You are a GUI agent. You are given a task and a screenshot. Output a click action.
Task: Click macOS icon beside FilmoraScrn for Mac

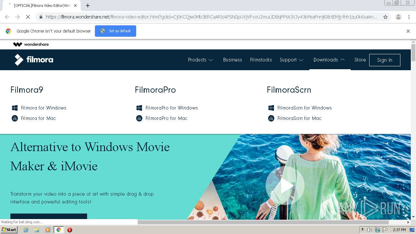coord(271,118)
